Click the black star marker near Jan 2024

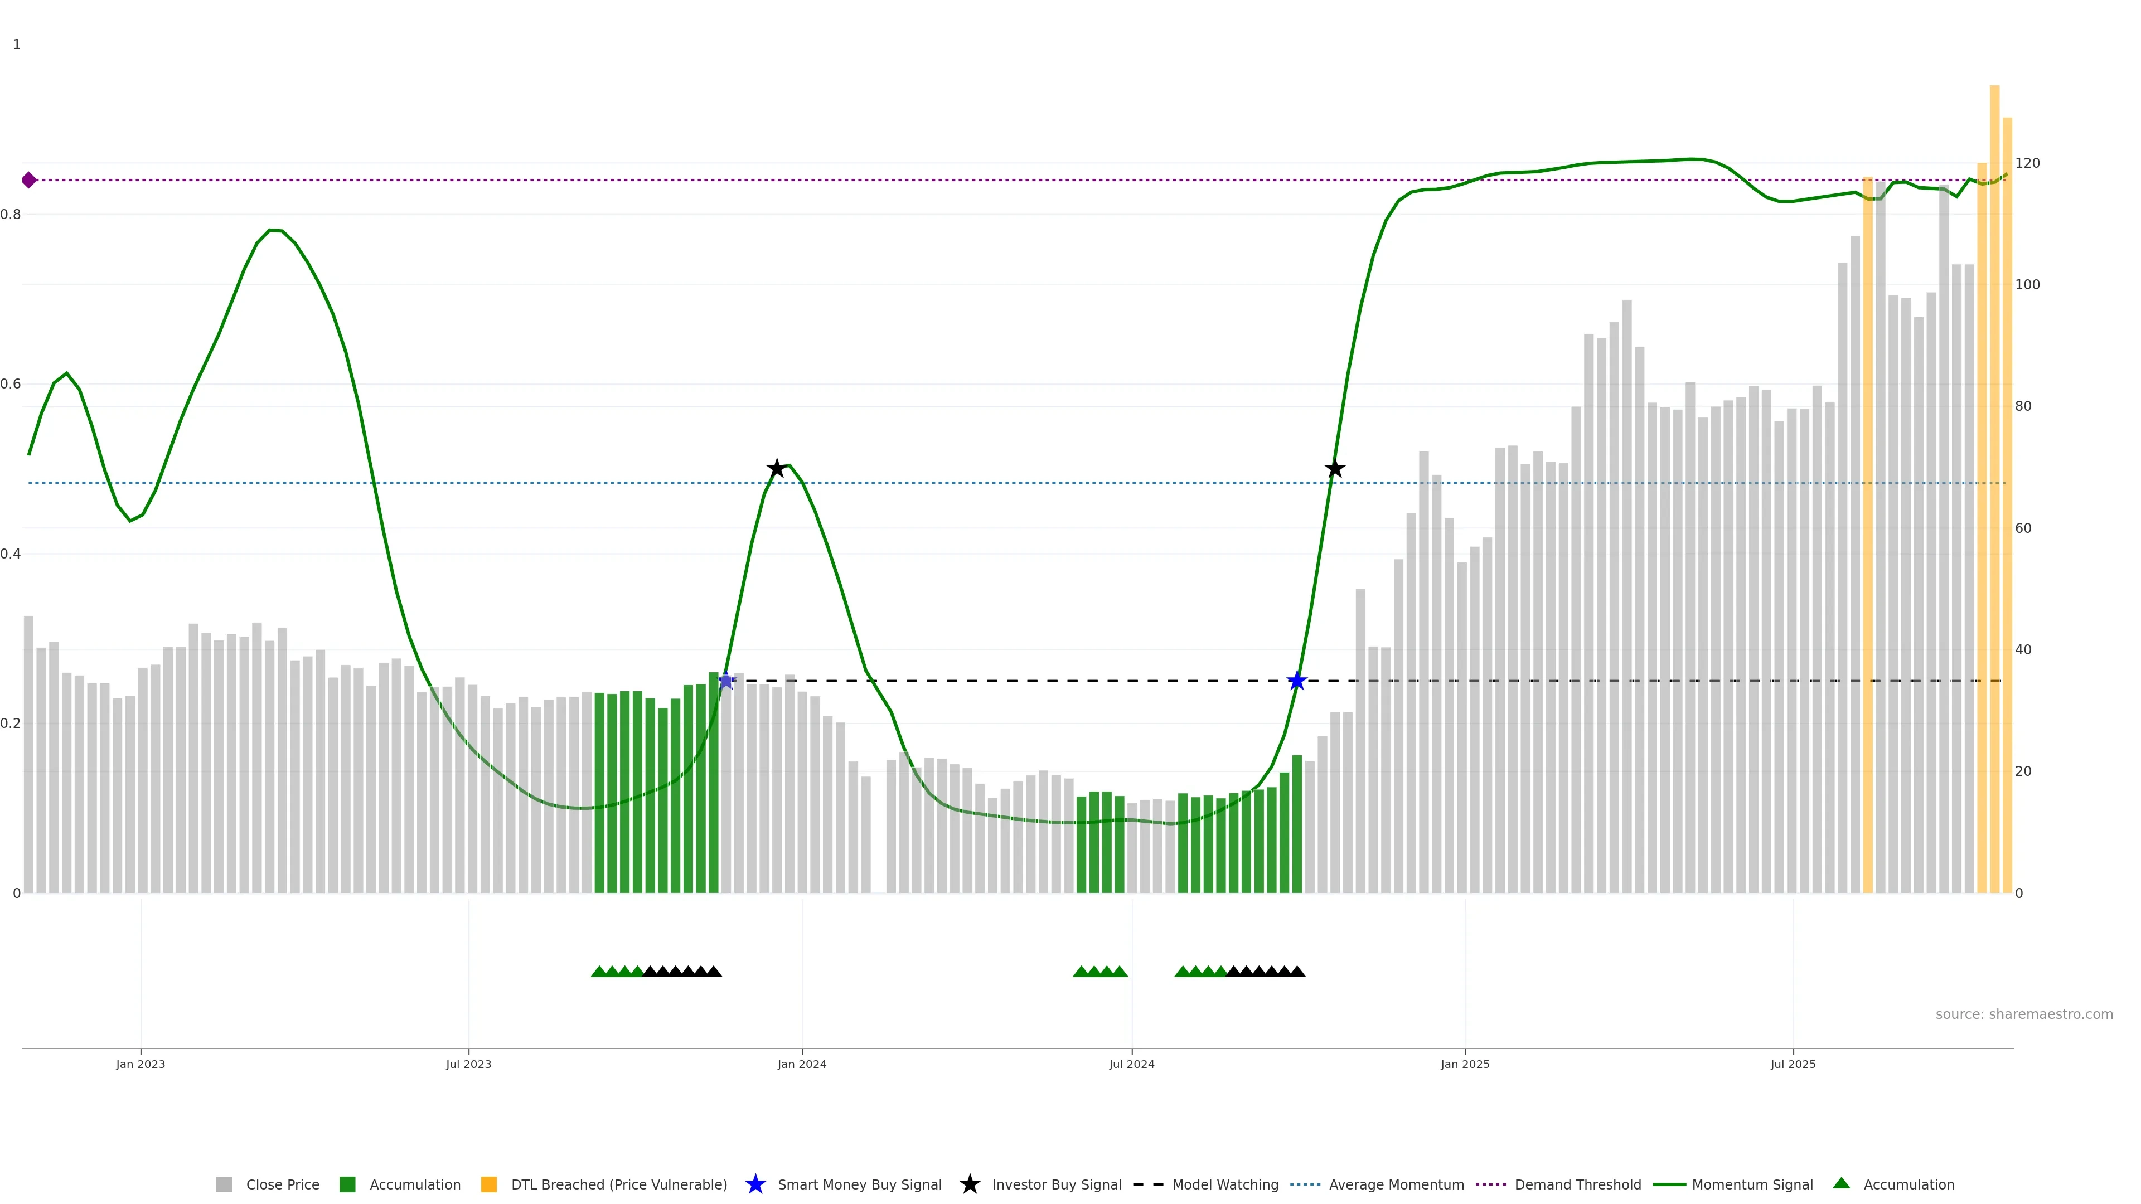[x=776, y=469]
